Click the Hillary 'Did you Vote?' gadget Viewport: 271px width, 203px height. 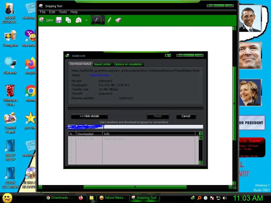click(250, 92)
